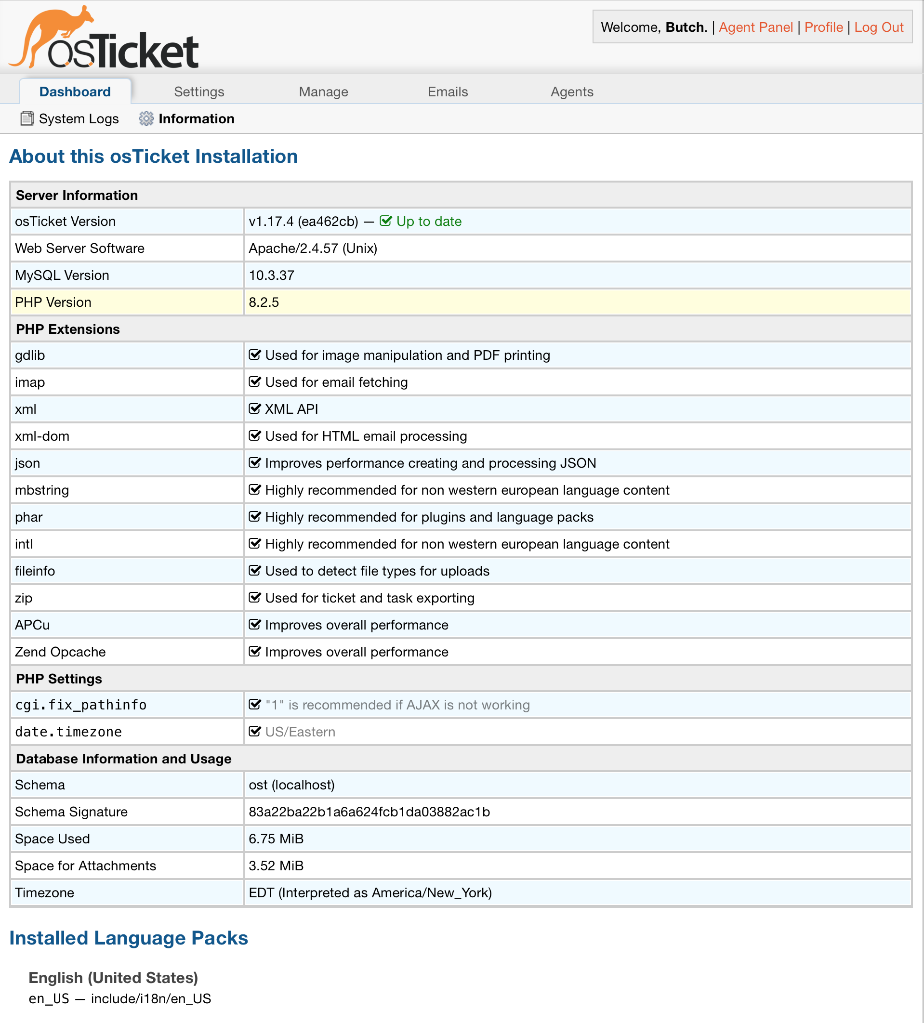Viewport: 924px width, 1023px height.
Task: Click the check icon next to XML API
Action: pyautogui.click(x=255, y=409)
